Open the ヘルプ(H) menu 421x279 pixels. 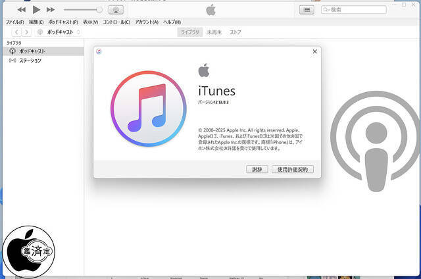(172, 22)
